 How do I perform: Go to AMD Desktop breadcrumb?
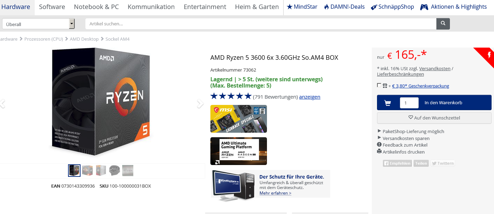click(x=84, y=39)
